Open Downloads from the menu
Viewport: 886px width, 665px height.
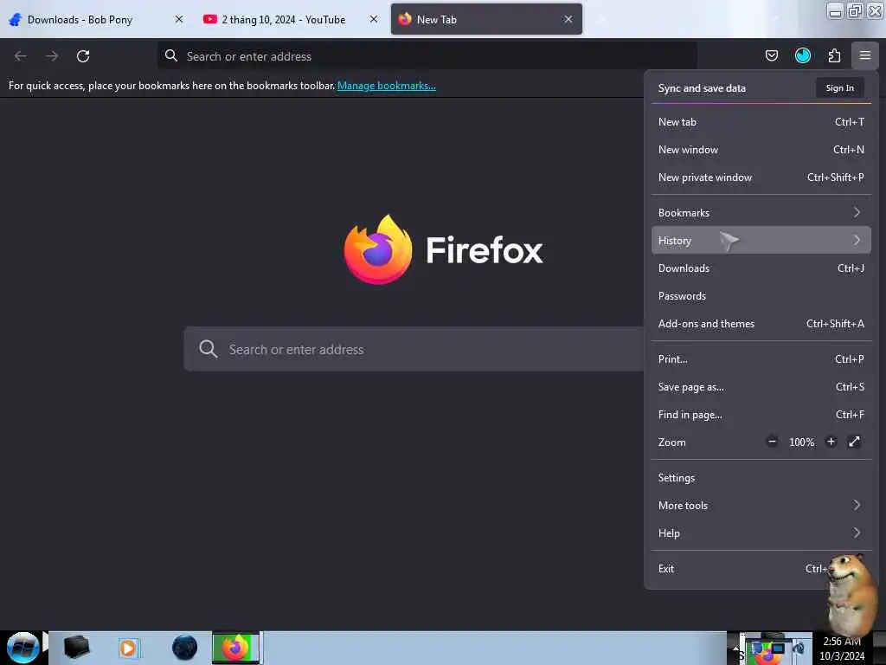pyautogui.click(x=761, y=268)
